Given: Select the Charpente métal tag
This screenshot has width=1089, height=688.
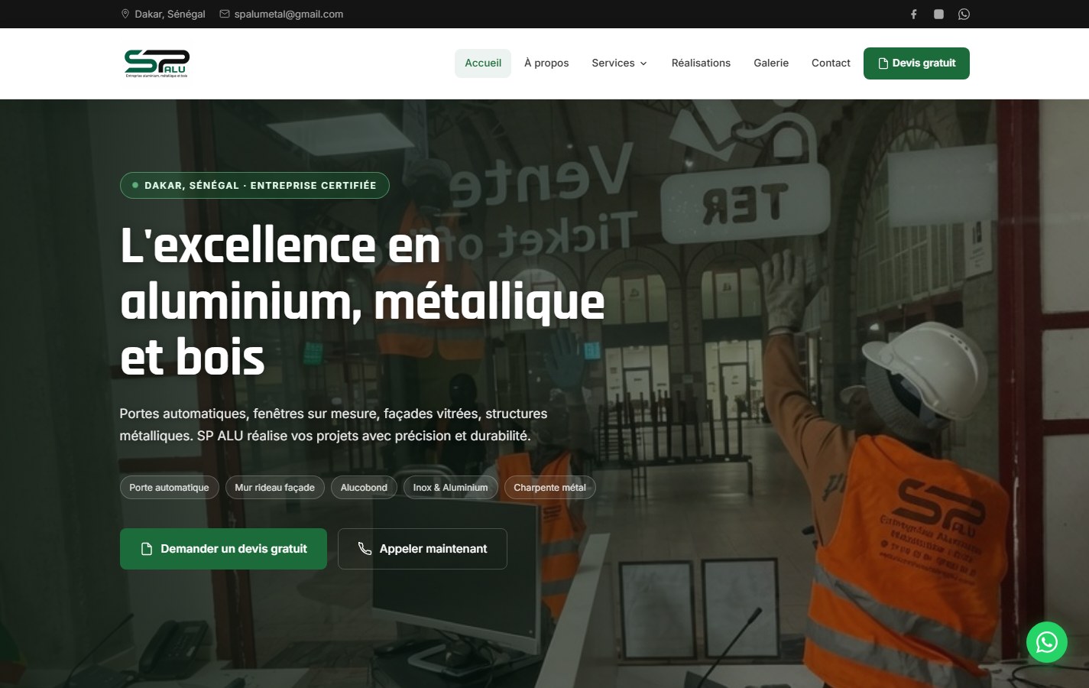Looking at the screenshot, I should click(x=549, y=488).
